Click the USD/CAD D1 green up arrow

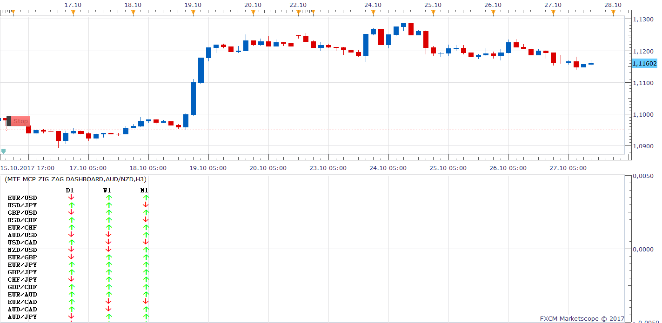click(71, 242)
